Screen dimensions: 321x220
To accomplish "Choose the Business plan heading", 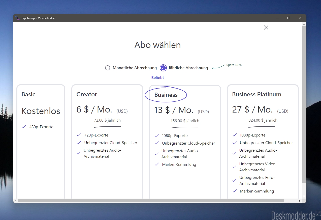I will pyautogui.click(x=166, y=95).
